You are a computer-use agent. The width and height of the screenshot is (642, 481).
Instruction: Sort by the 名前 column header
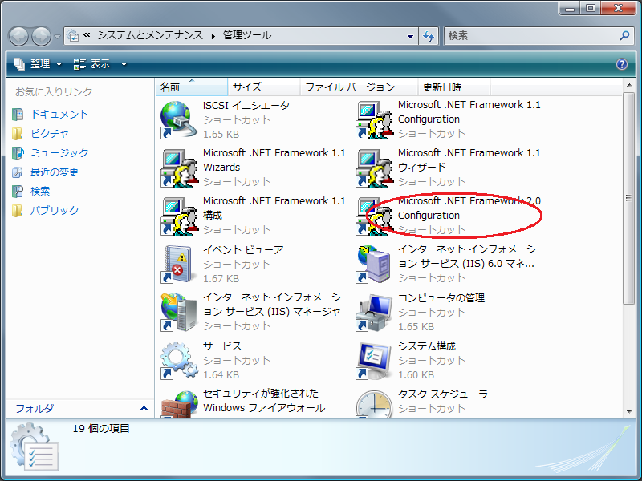pos(192,87)
